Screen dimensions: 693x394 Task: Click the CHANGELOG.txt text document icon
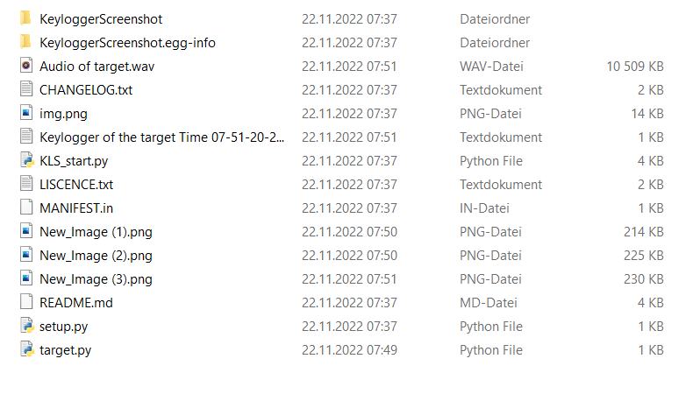26,89
